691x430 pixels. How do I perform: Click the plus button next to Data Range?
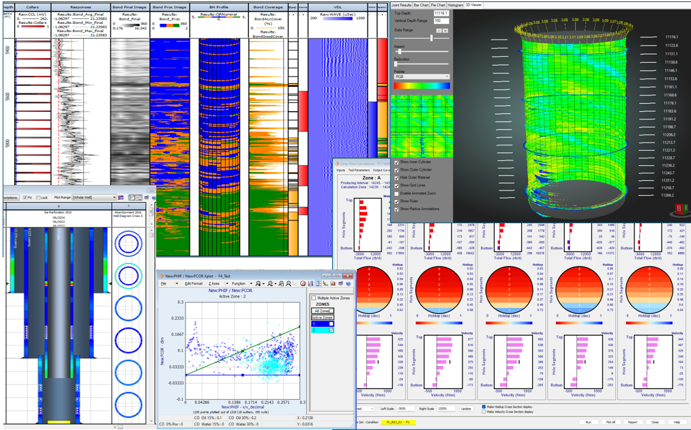pyautogui.click(x=445, y=31)
